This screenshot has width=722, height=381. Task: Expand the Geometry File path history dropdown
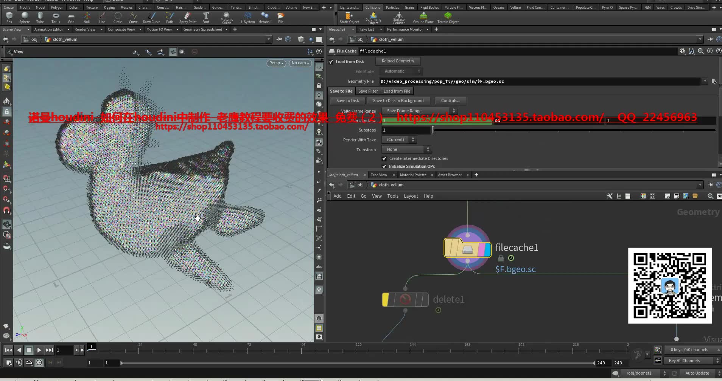pyautogui.click(x=705, y=81)
